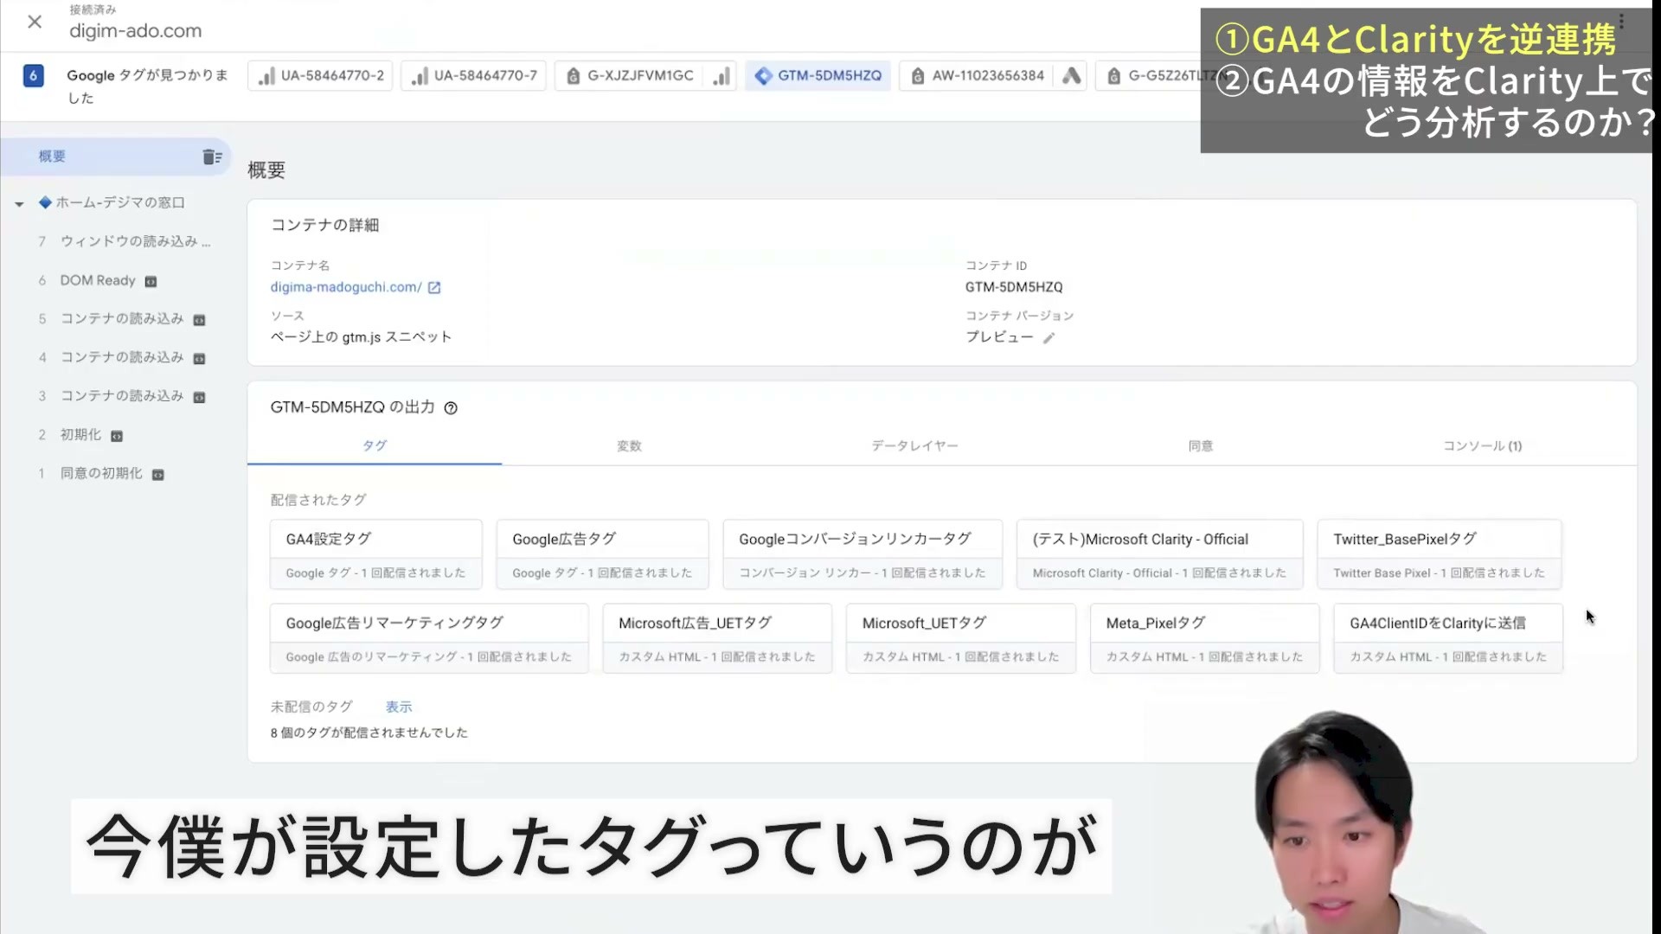
Task: Click the 8 個のタグが配信されませんでした text
Action: coord(369,732)
